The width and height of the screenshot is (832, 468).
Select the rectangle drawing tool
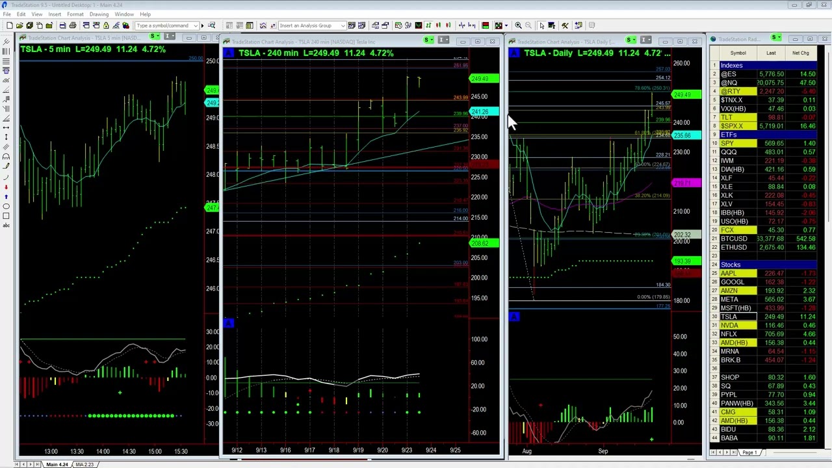[x=6, y=216]
